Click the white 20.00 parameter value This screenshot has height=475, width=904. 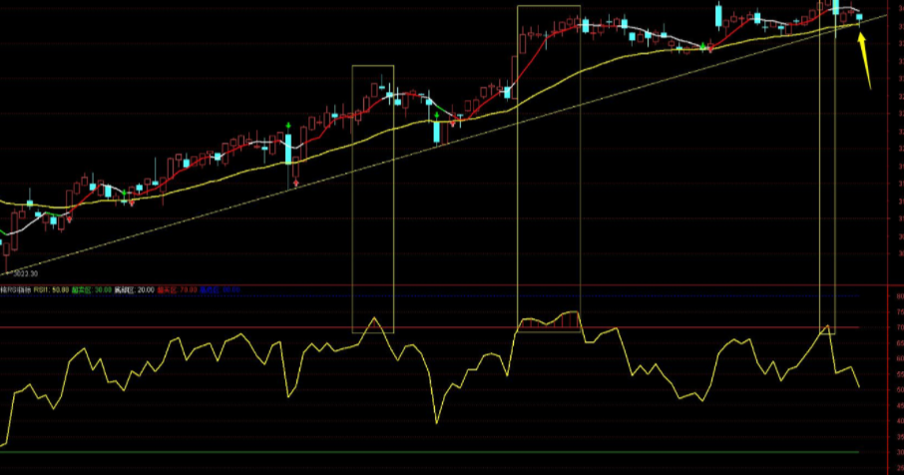point(146,290)
